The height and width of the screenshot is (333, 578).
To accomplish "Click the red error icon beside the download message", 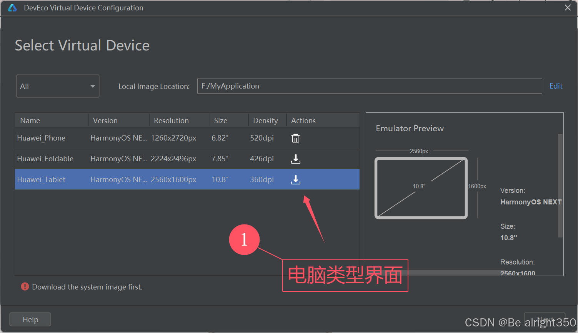I will [25, 286].
